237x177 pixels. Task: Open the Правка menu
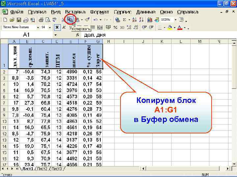pos(37,12)
